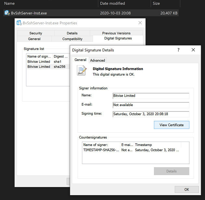Click the 'E-mai...' countersignature column header
Screen dimensions: 205x200
click(127, 145)
